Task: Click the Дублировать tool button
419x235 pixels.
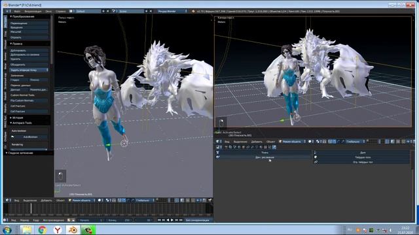Action: 29,50
